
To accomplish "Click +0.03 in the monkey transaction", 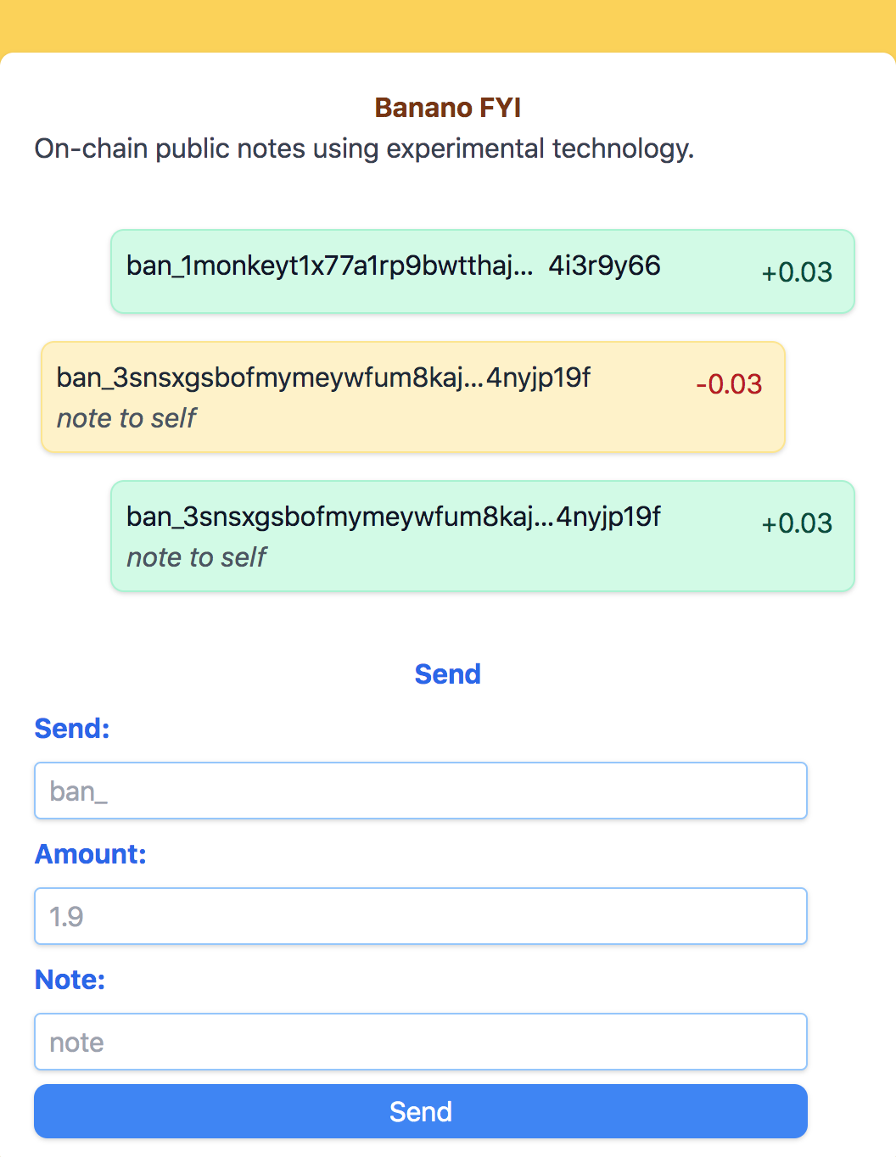I will (x=797, y=272).
